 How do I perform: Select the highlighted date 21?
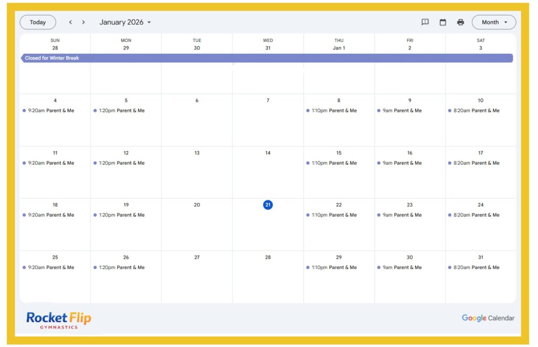point(268,205)
